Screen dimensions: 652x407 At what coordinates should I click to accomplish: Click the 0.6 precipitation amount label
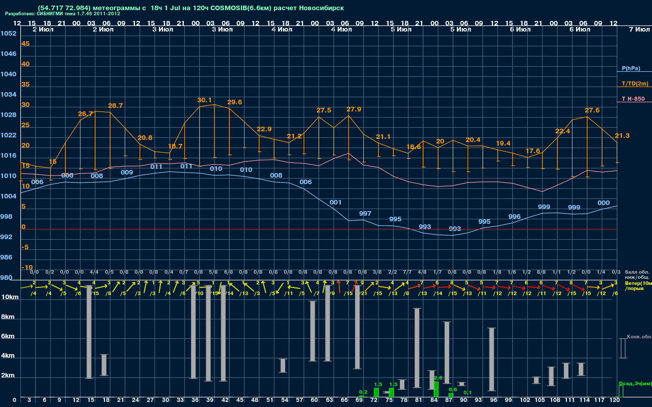point(453,390)
